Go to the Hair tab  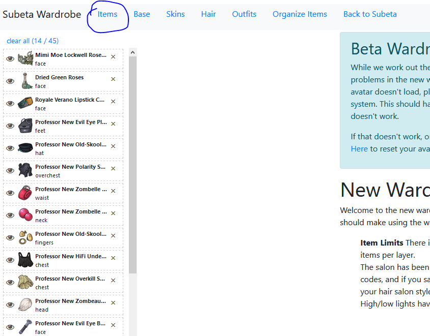pos(208,14)
